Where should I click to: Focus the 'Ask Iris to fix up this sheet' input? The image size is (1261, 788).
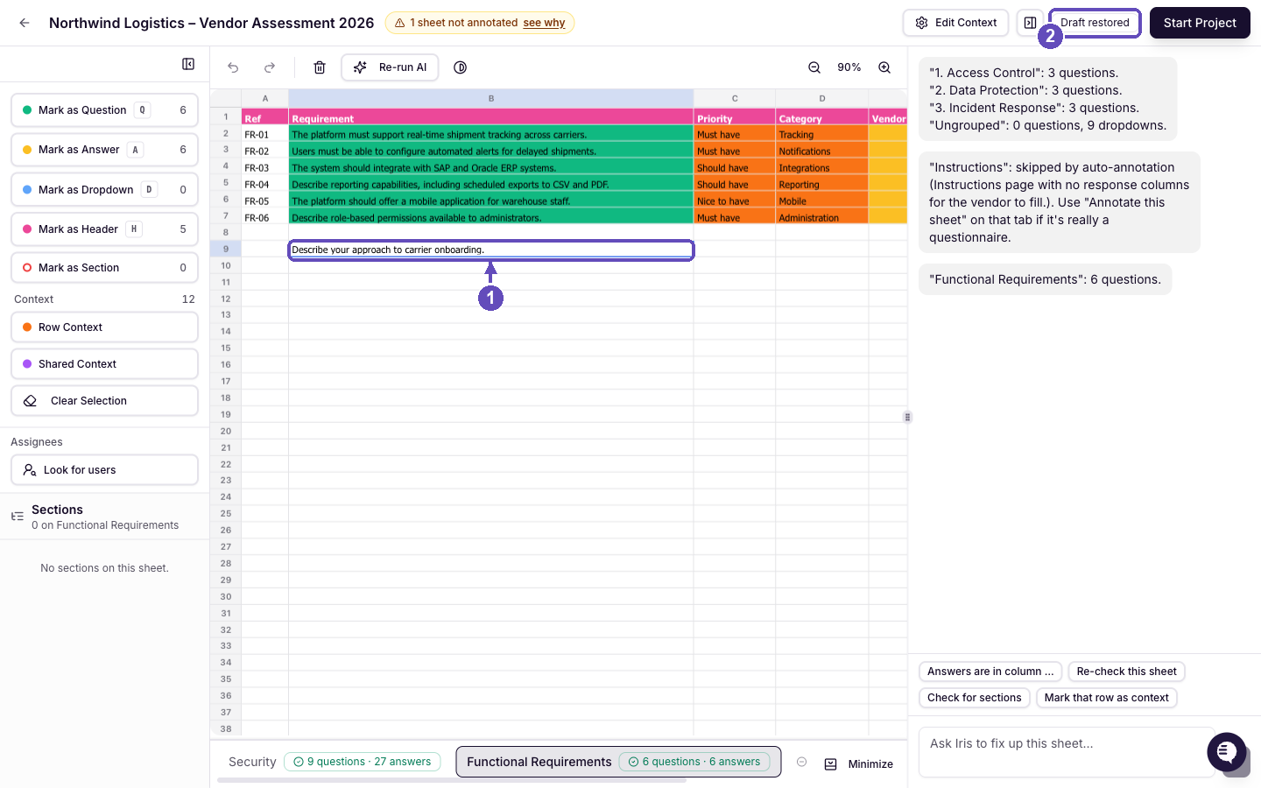1067,752
